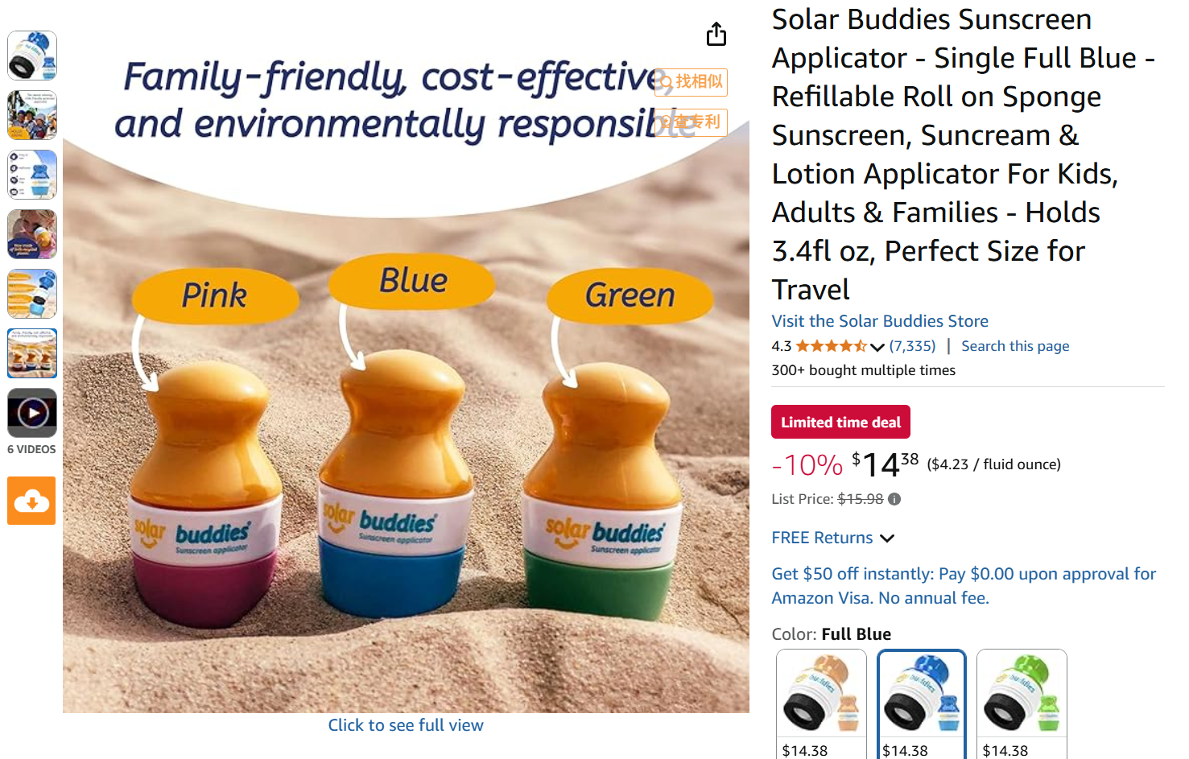Click the share icon above product image

(716, 35)
